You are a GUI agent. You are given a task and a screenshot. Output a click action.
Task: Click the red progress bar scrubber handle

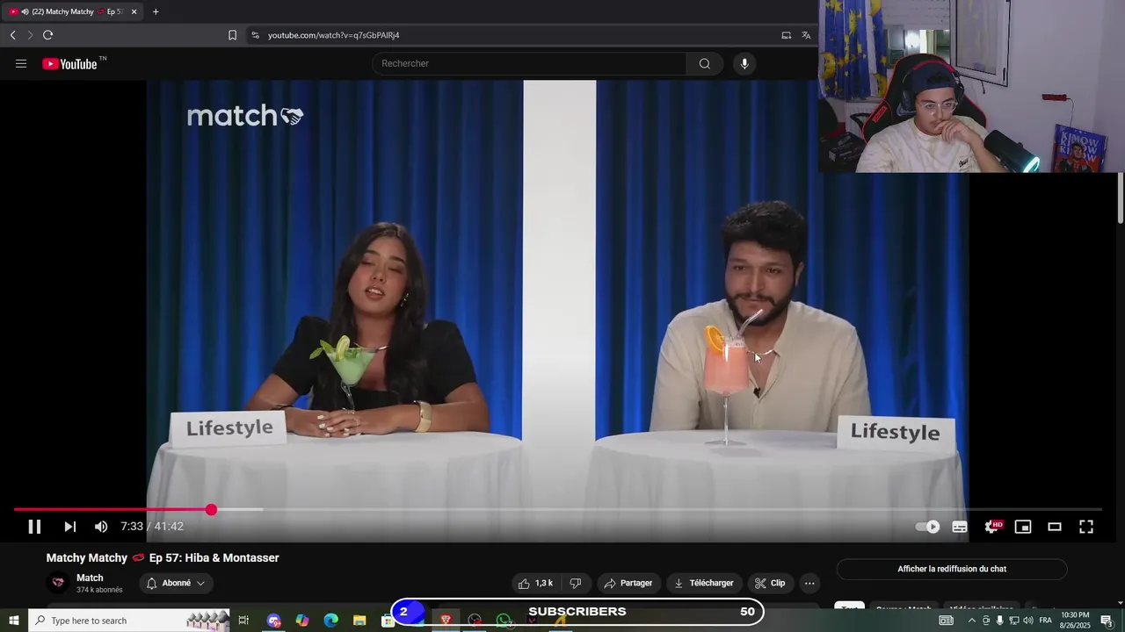[x=211, y=510]
